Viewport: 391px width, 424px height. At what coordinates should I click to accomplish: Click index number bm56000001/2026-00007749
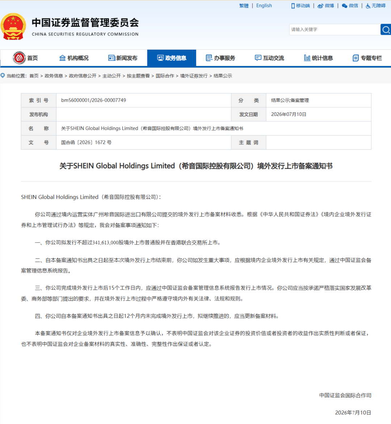93,100
